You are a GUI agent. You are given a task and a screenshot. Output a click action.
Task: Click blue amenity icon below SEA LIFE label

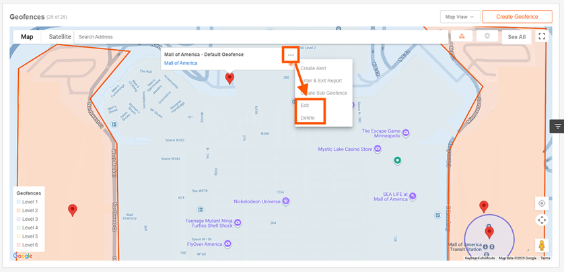point(437,215)
